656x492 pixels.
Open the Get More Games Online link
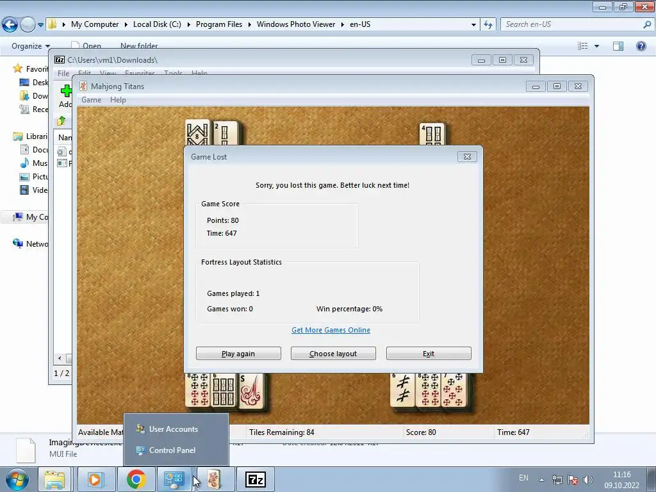coord(331,330)
